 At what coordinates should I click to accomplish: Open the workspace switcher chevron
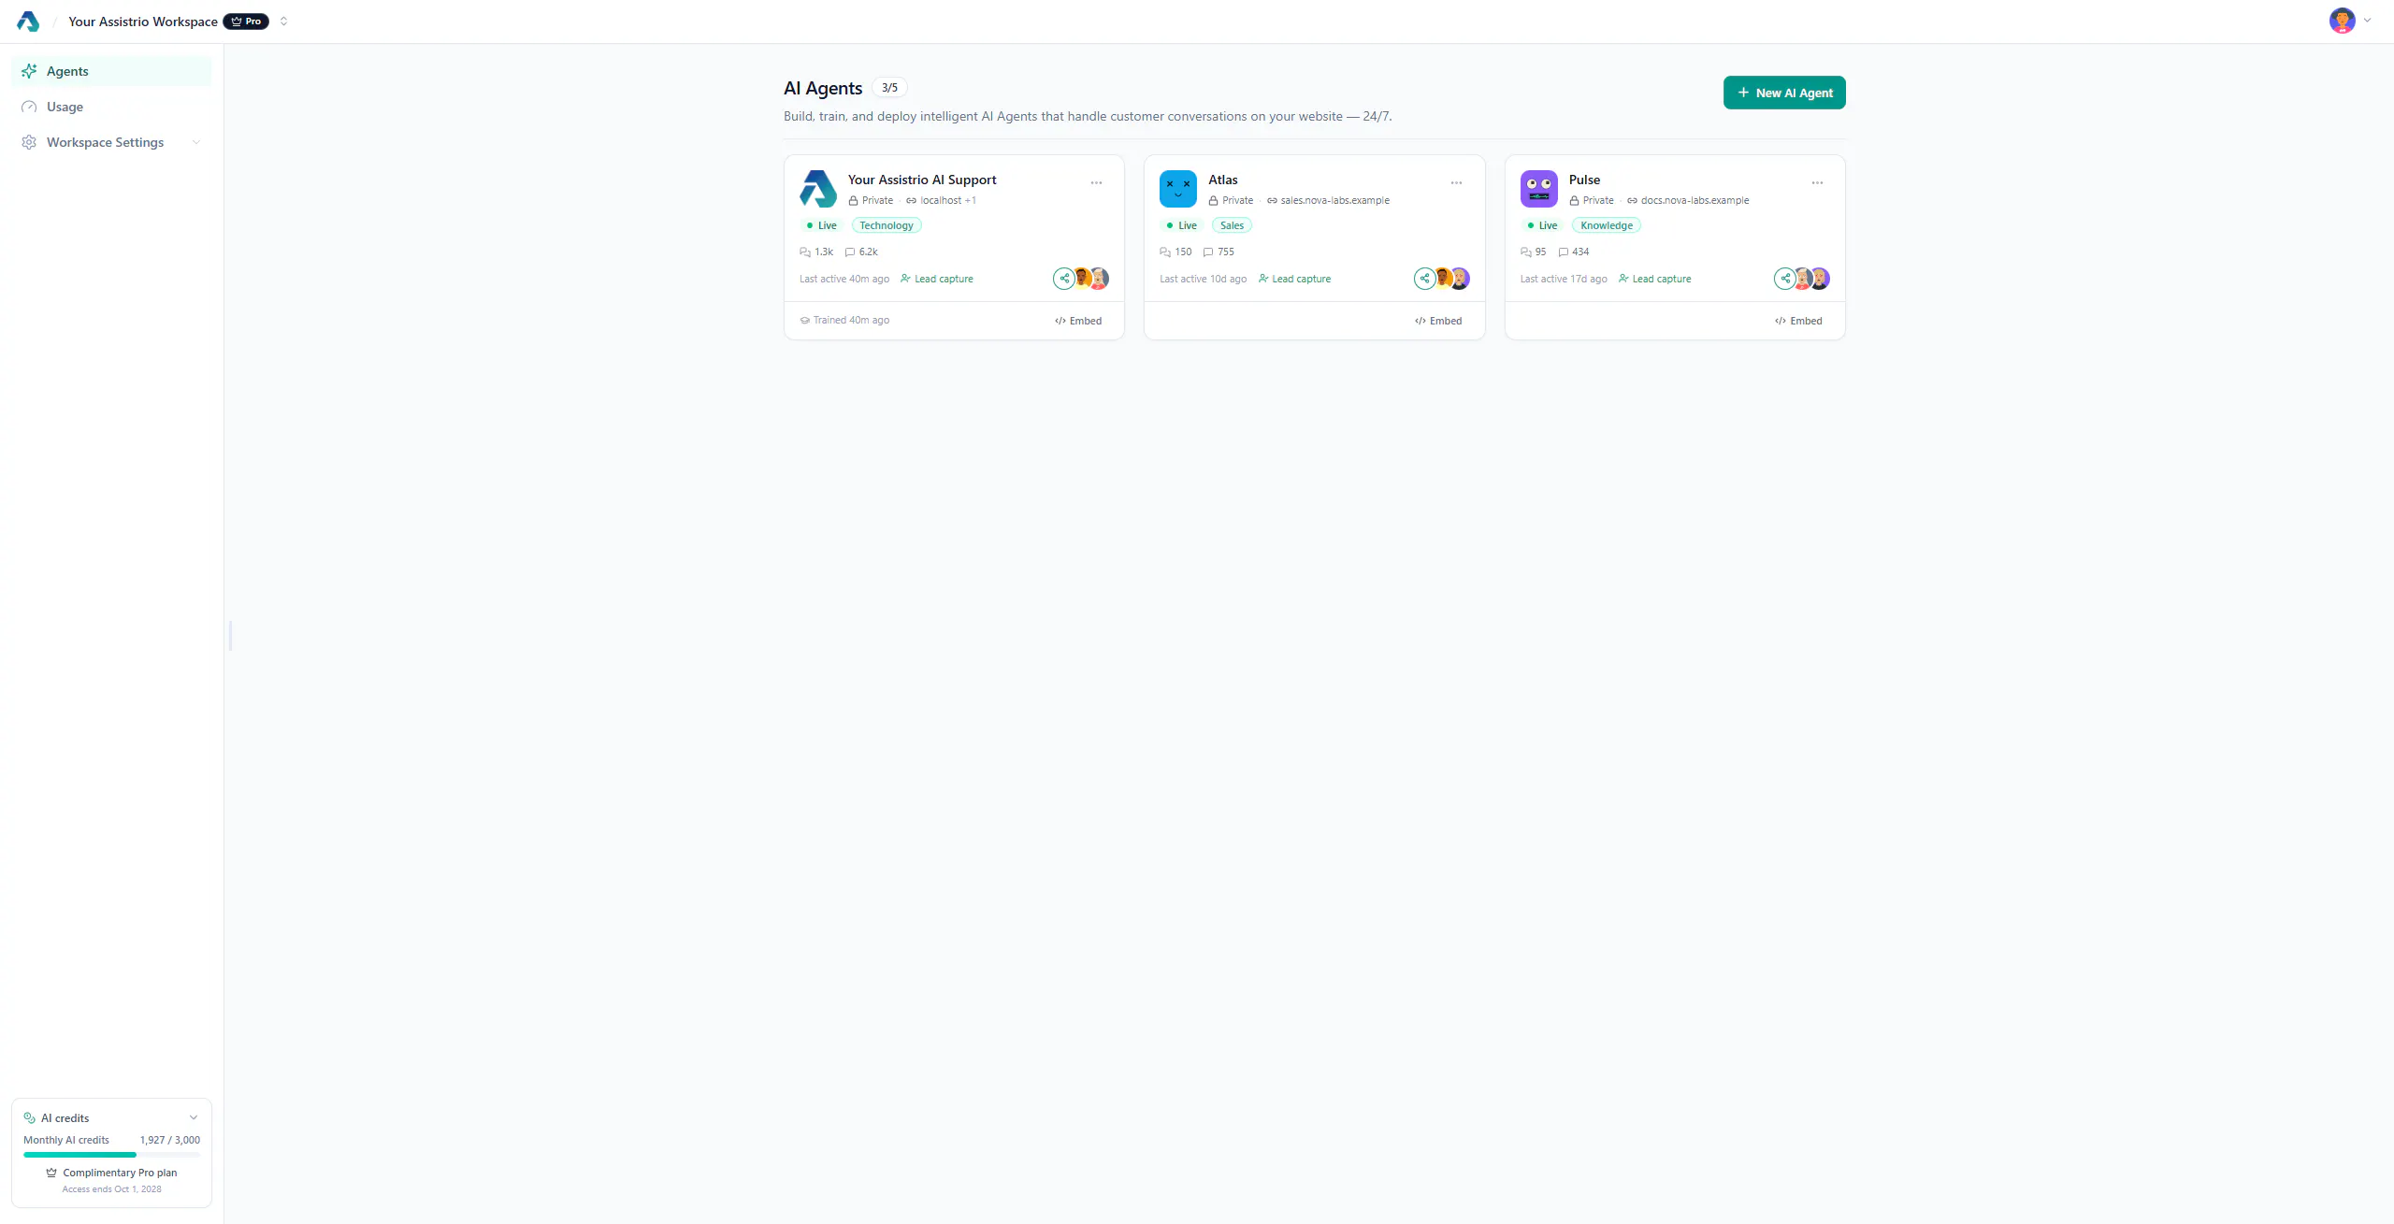pos(283,22)
